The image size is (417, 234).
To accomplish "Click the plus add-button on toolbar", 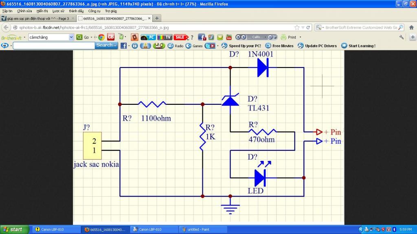I will click(413, 37).
